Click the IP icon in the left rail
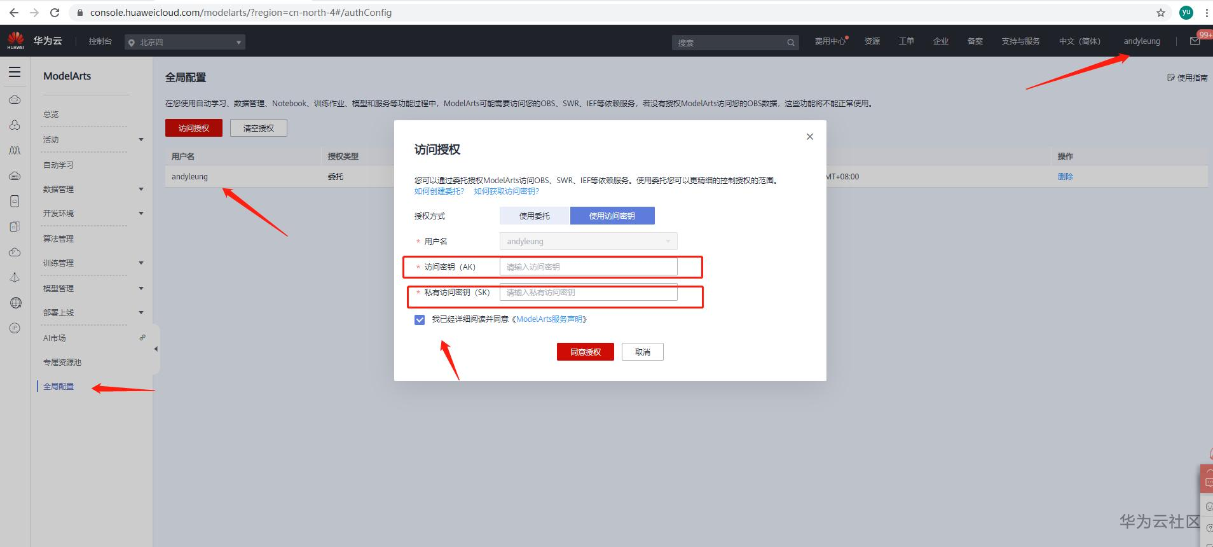 (15, 328)
